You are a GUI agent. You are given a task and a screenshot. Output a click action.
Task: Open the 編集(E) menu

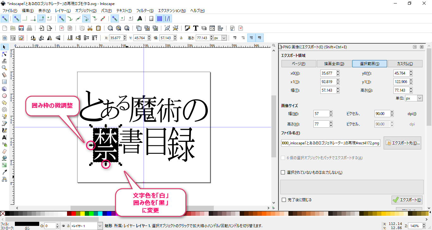28,11
